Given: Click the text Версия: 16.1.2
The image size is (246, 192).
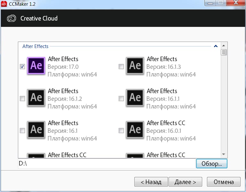Looking at the screenshot, I should point(65,99).
